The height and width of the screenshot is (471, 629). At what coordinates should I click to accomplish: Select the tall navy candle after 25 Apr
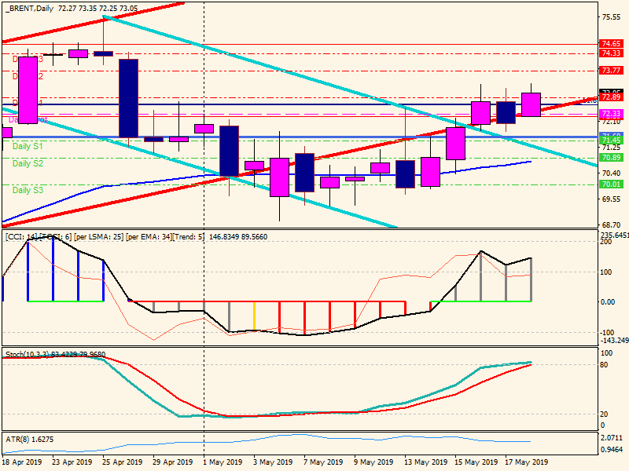pyautogui.click(x=128, y=98)
